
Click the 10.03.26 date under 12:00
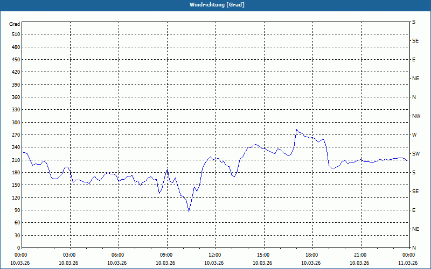pyautogui.click(x=213, y=263)
